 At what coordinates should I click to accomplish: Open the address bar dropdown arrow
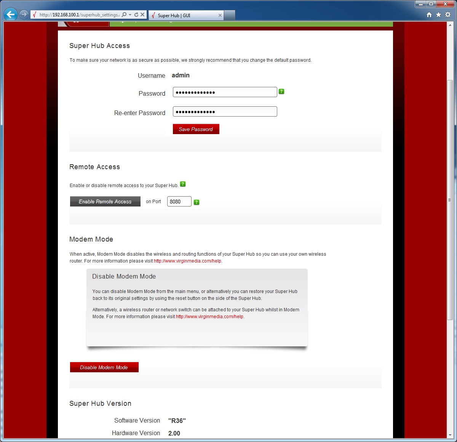[130, 15]
